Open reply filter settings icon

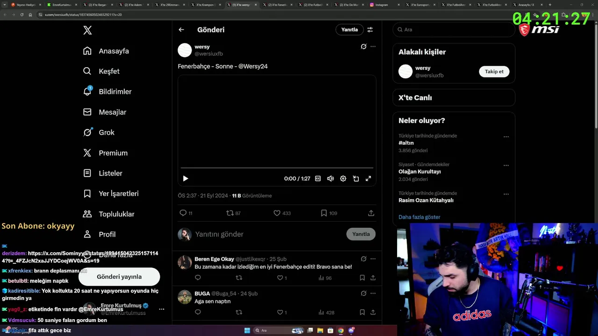(x=370, y=29)
